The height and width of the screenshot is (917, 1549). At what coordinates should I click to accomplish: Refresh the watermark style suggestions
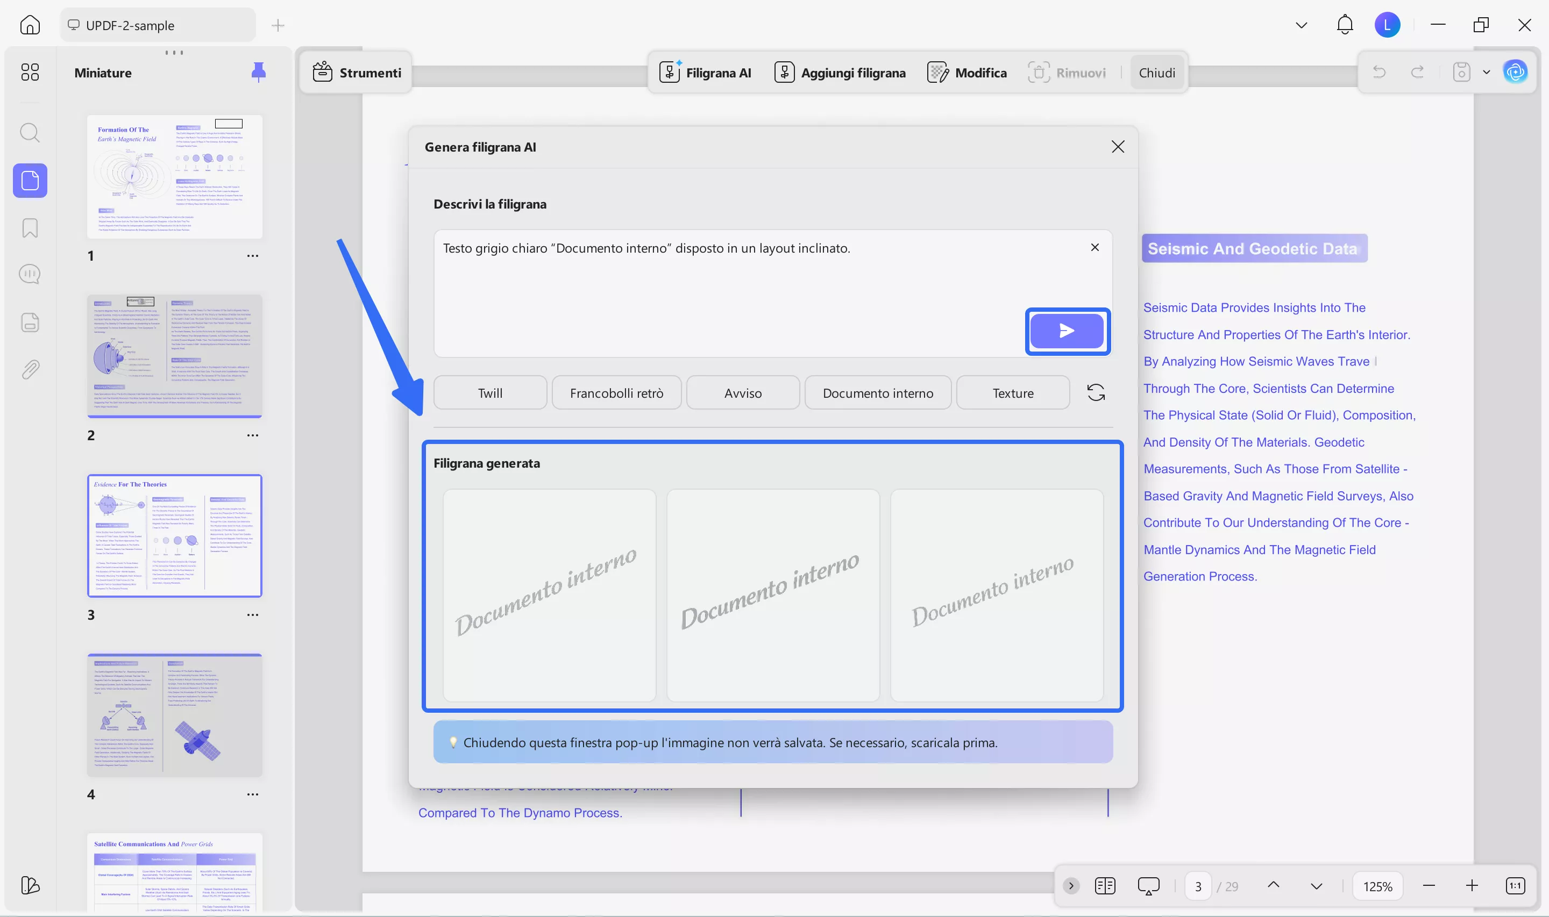point(1095,392)
